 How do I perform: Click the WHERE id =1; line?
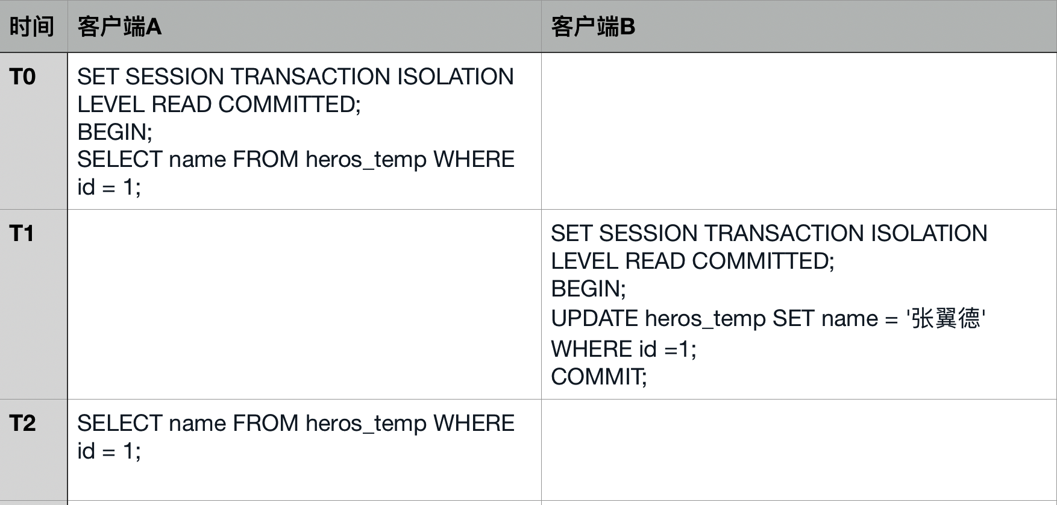point(623,350)
